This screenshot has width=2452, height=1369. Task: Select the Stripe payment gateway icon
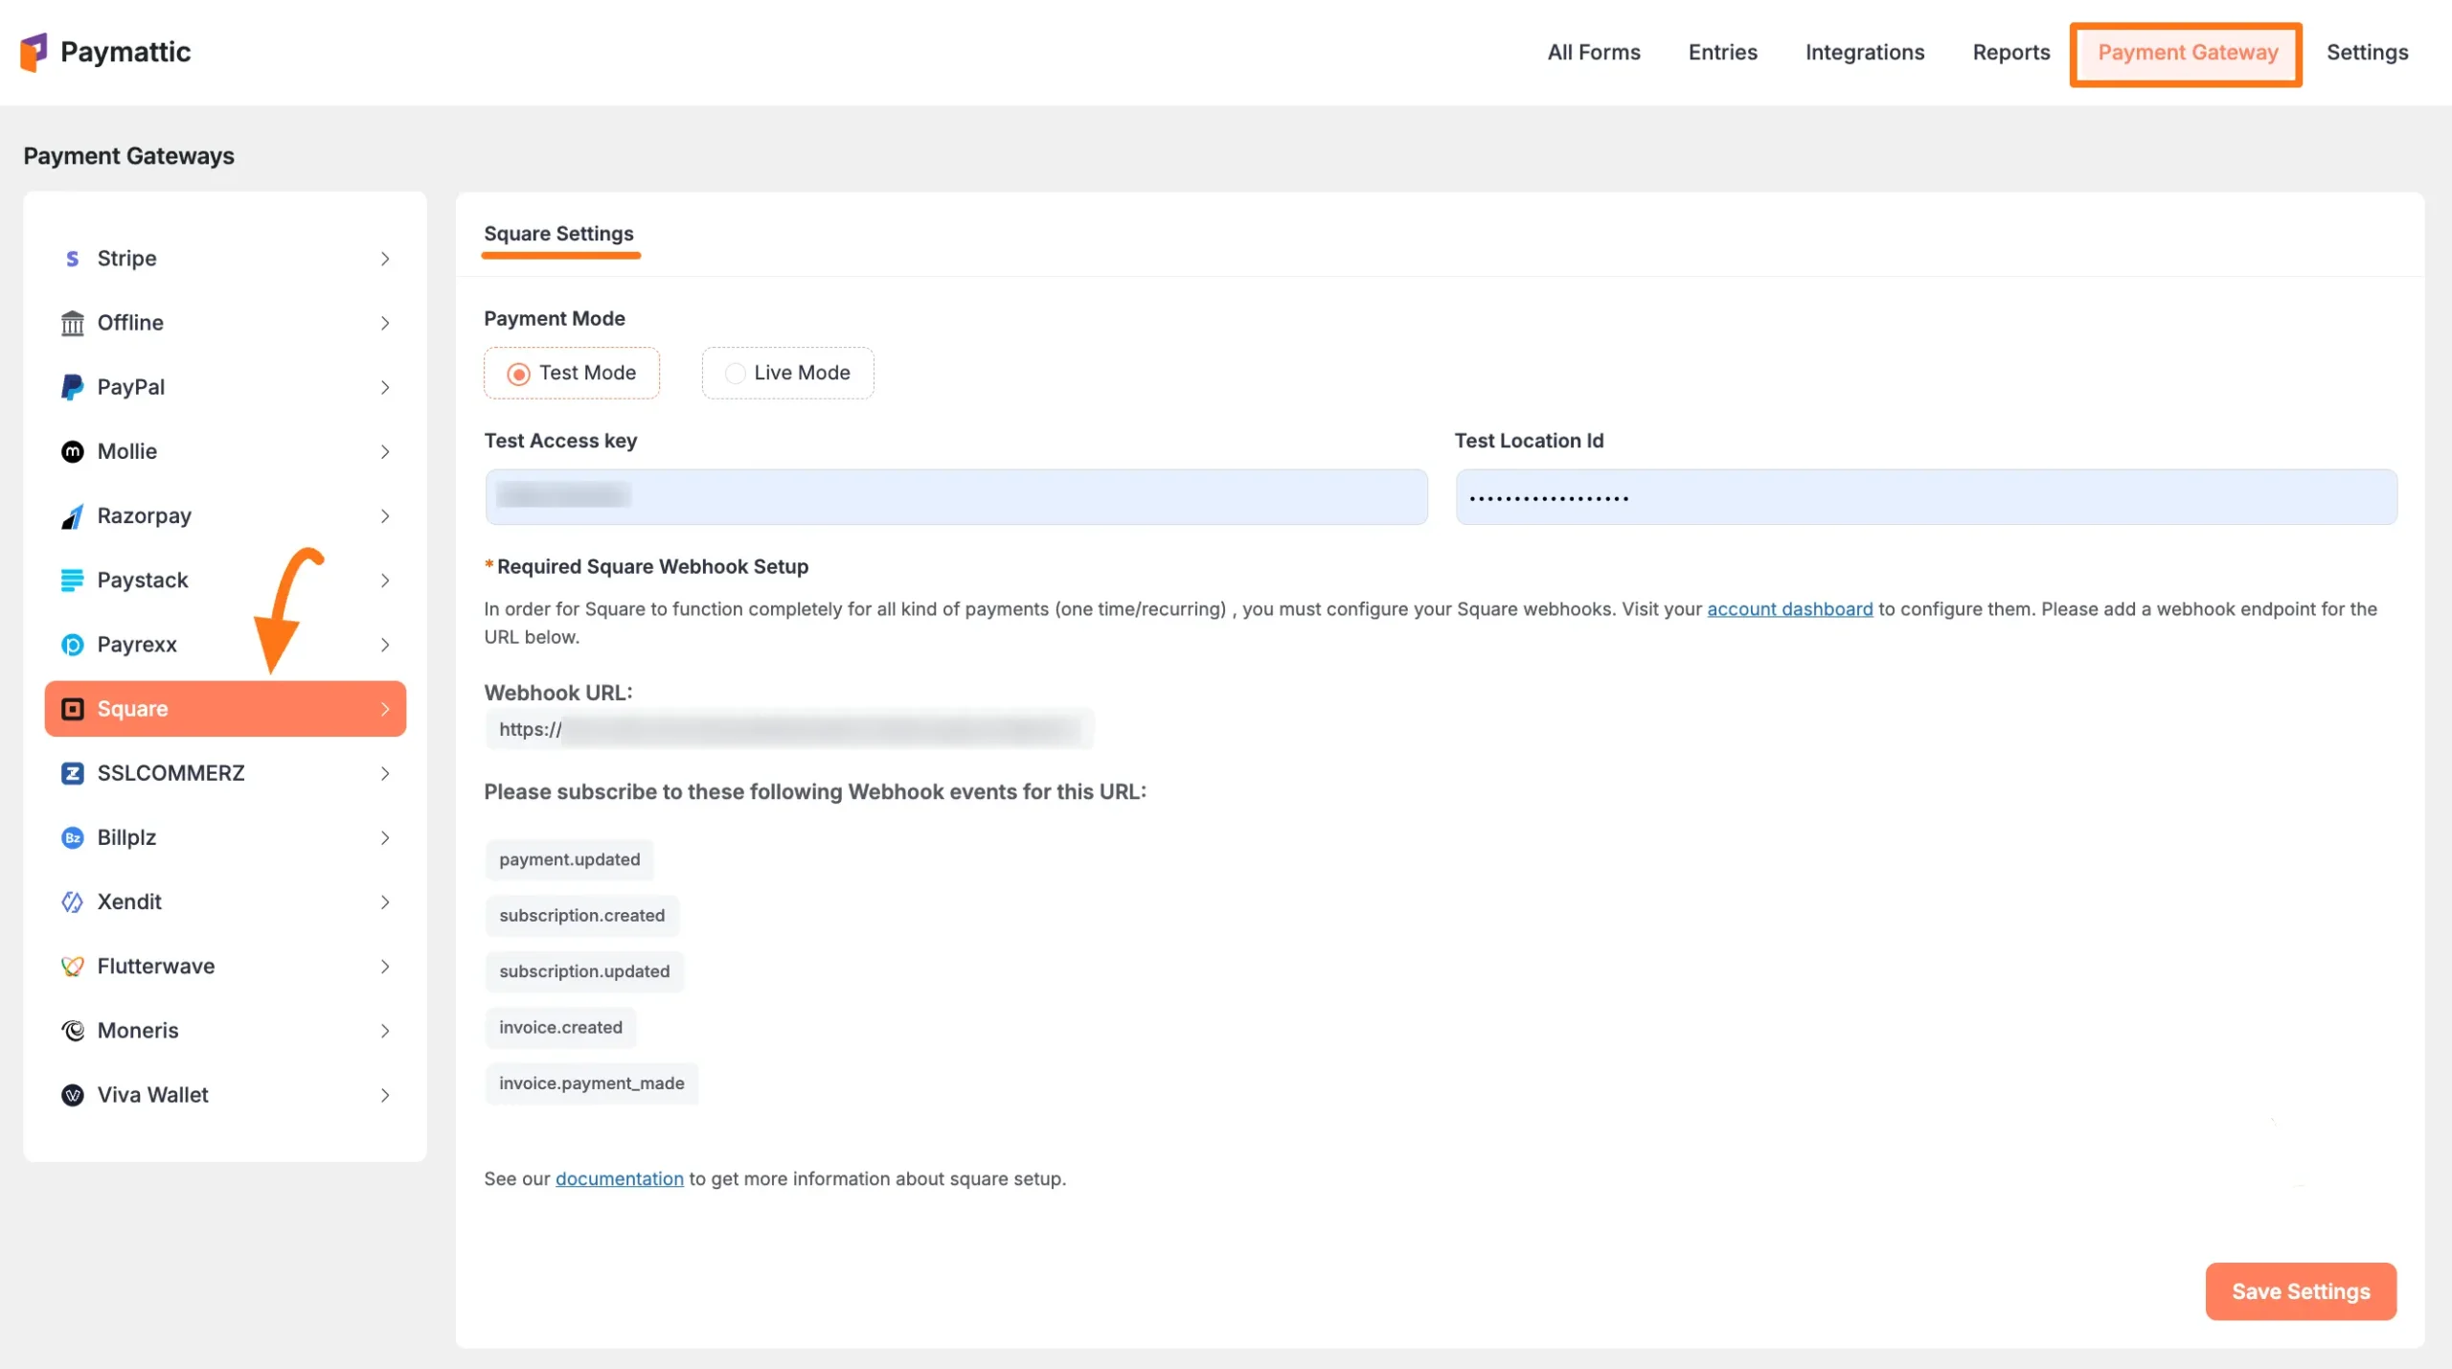73,258
